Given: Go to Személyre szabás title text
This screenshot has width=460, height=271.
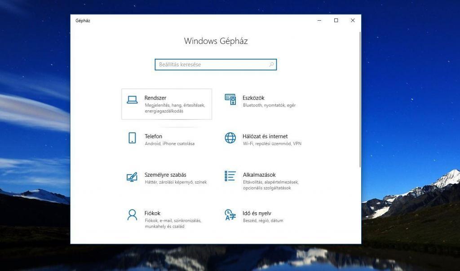Looking at the screenshot, I should pyautogui.click(x=165, y=175).
